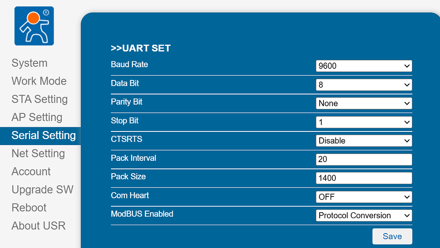The image size is (440, 248).
Task: Open the Data Bit dropdown
Action: [x=363, y=85]
